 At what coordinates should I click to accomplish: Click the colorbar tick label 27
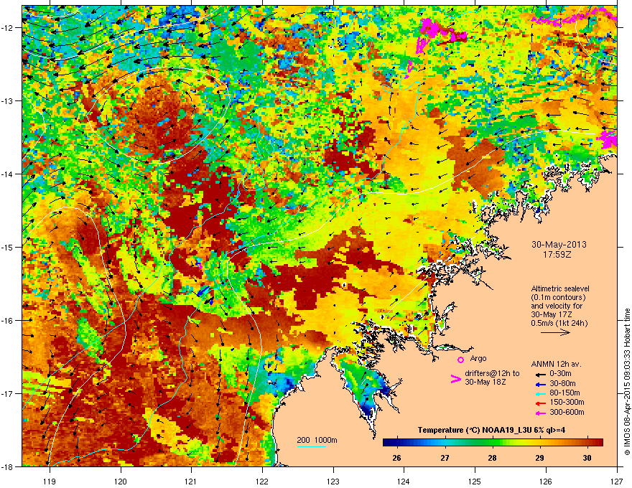tap(445, 458)
